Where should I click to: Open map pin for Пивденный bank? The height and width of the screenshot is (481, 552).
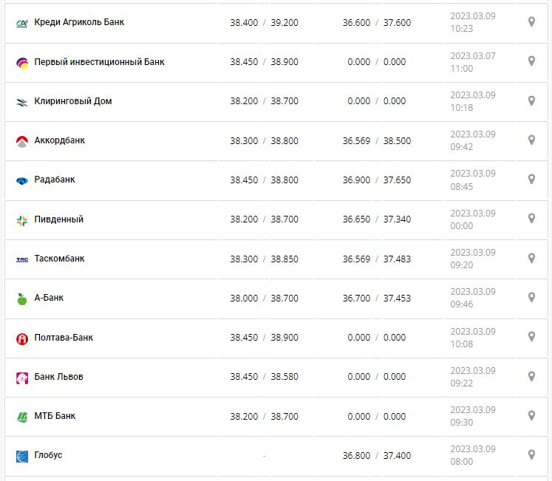pyautogui.click(x=531, y=219)
